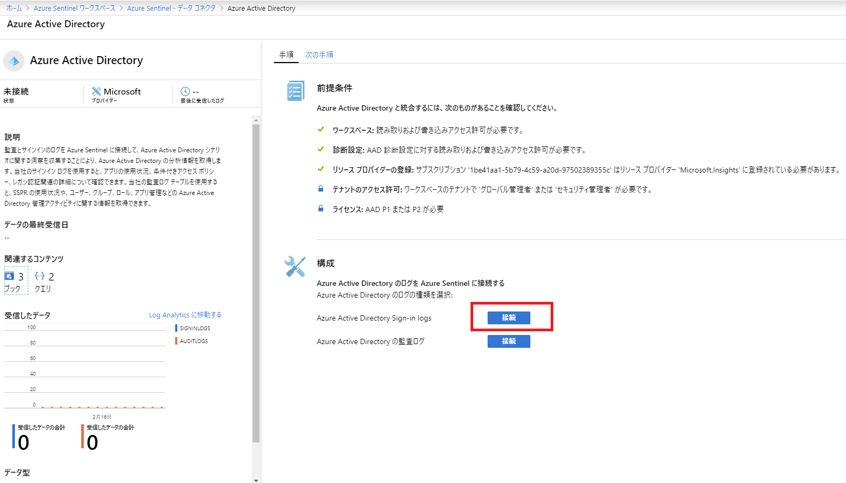
Task: Click the 構成 section heading
Action: coord(325,263)
